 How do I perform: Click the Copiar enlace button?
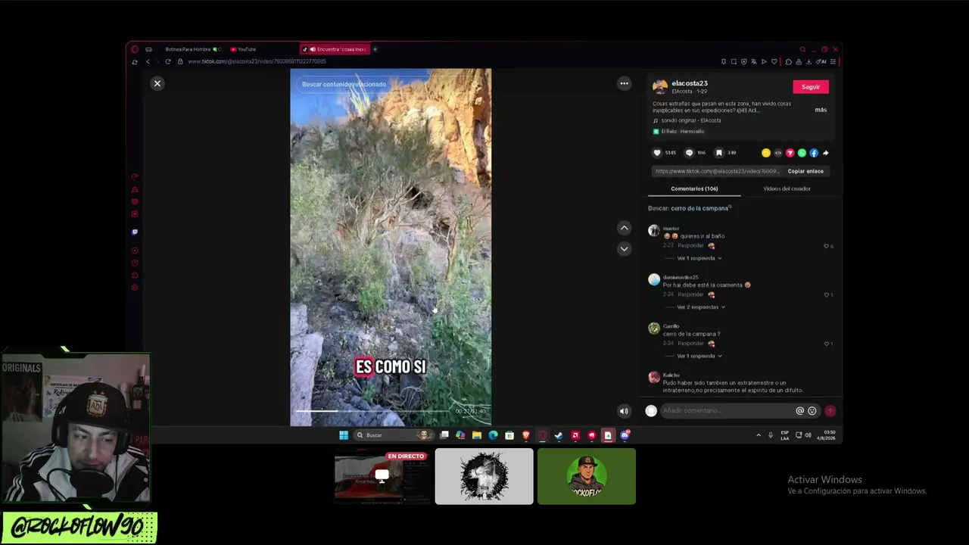click(x=805, y=171)
